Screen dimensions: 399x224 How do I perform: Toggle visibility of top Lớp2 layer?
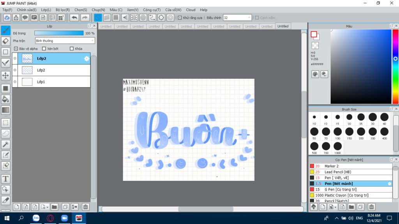15,58
